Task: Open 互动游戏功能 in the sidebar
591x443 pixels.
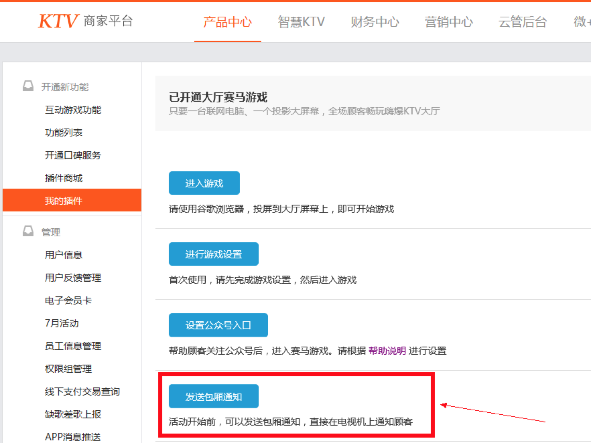Action: pos(73,110)
